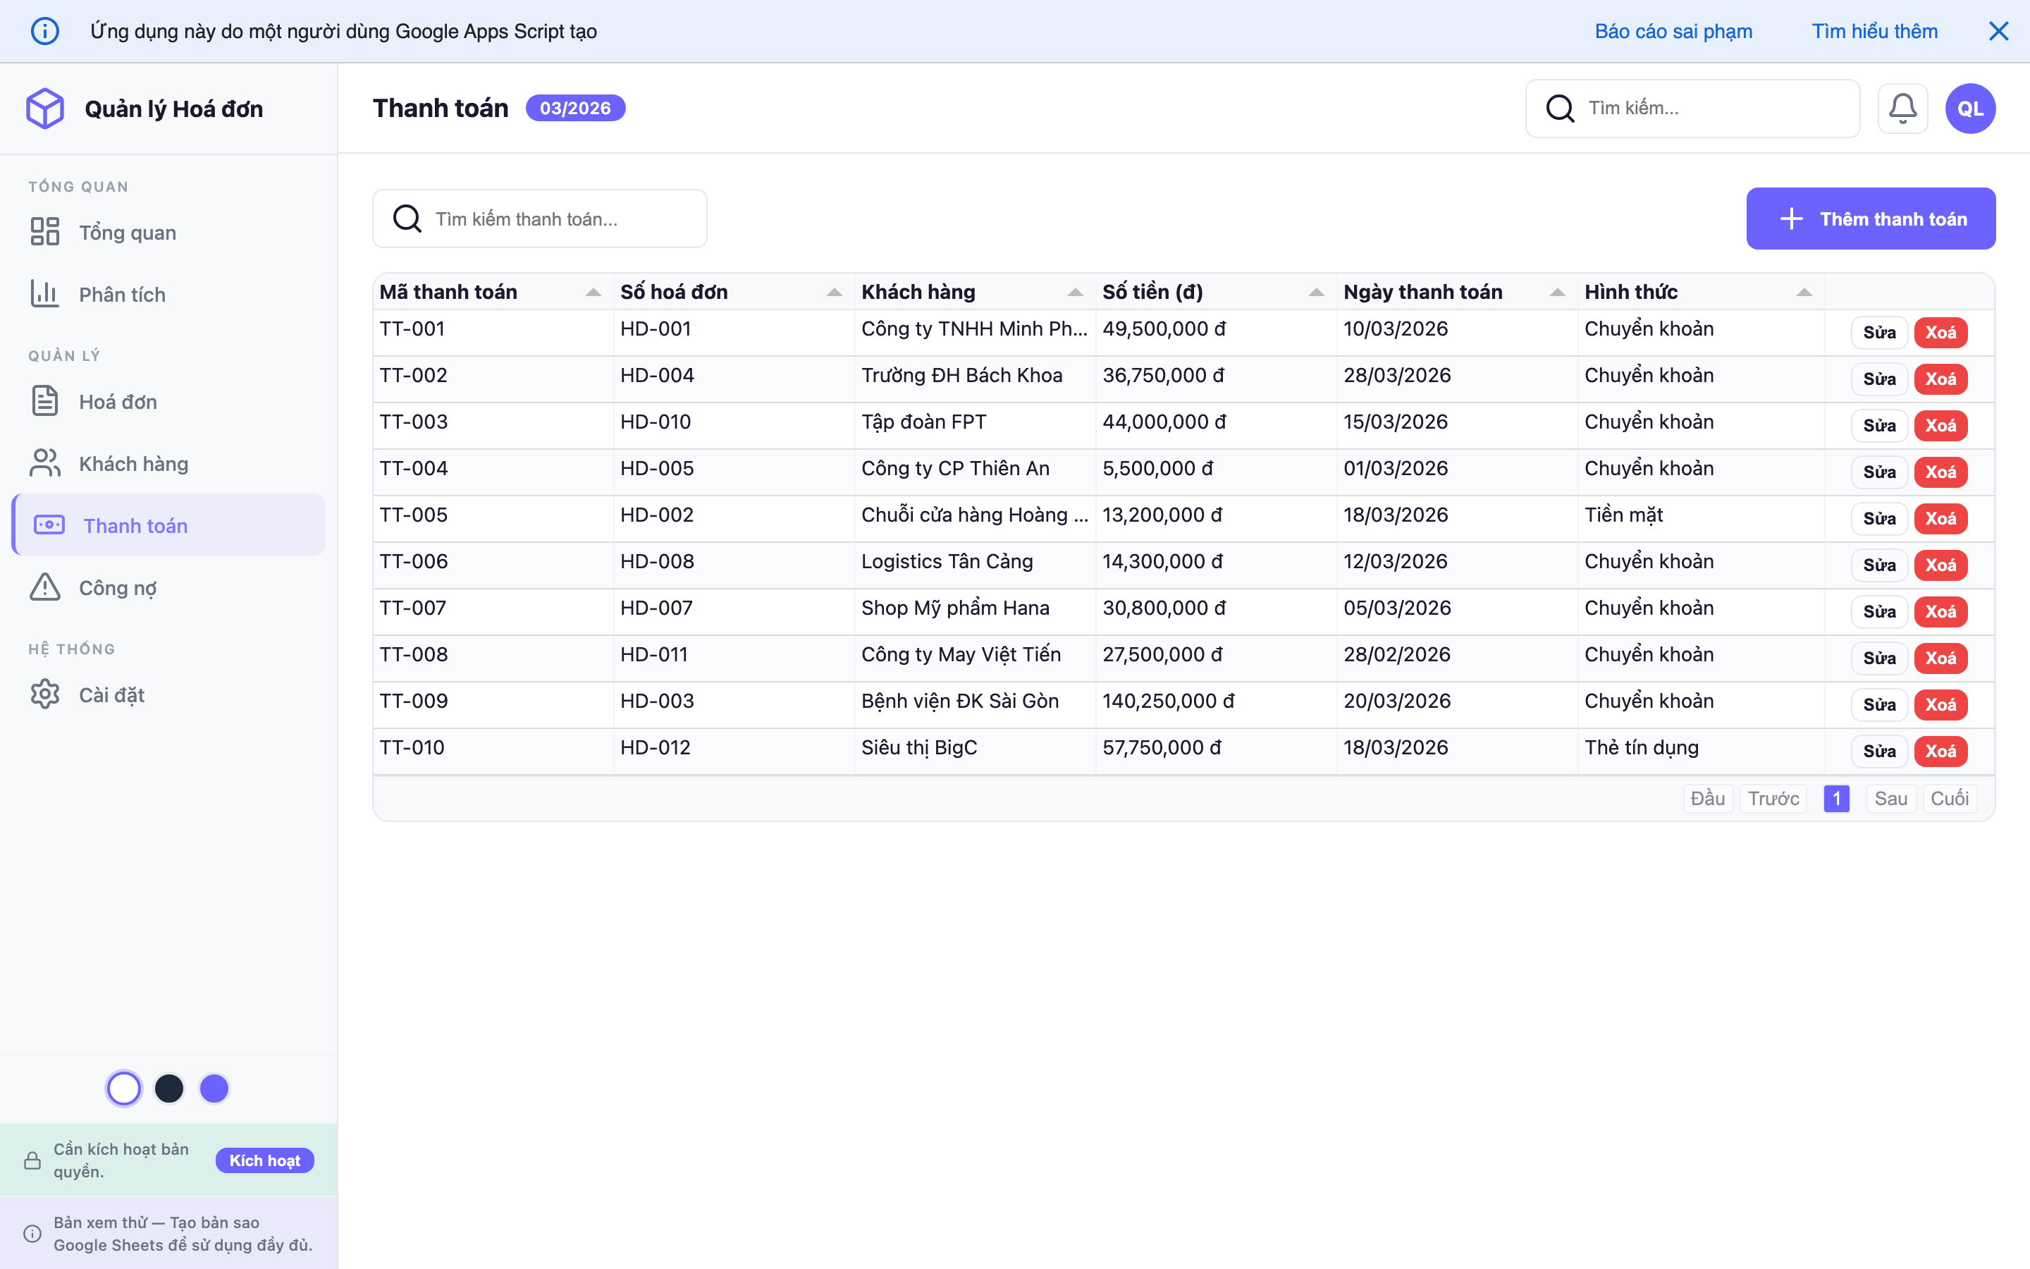Pick the purple accent color swatch

click(214, 1088)
